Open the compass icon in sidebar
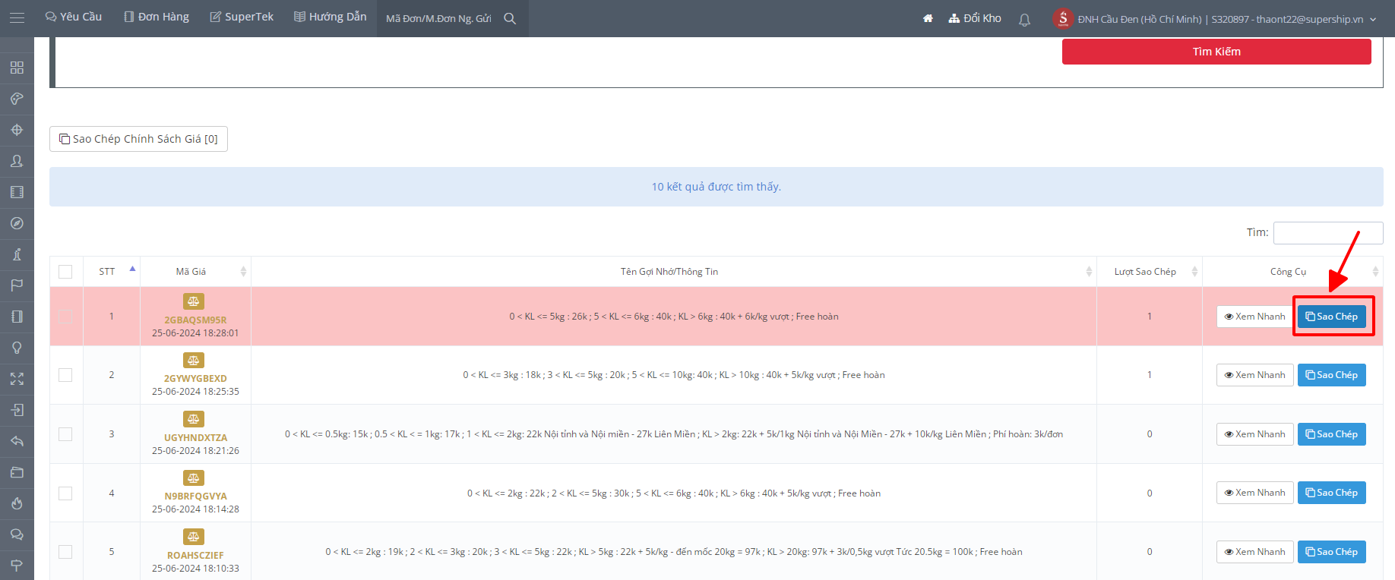 coord(17,223)
